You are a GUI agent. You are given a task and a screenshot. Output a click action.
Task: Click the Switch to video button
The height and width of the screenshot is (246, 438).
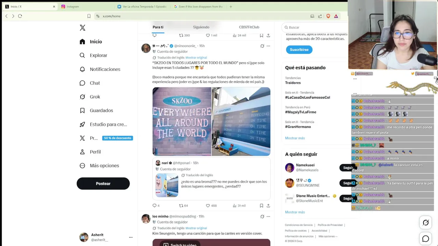click(x=180, y=245)
